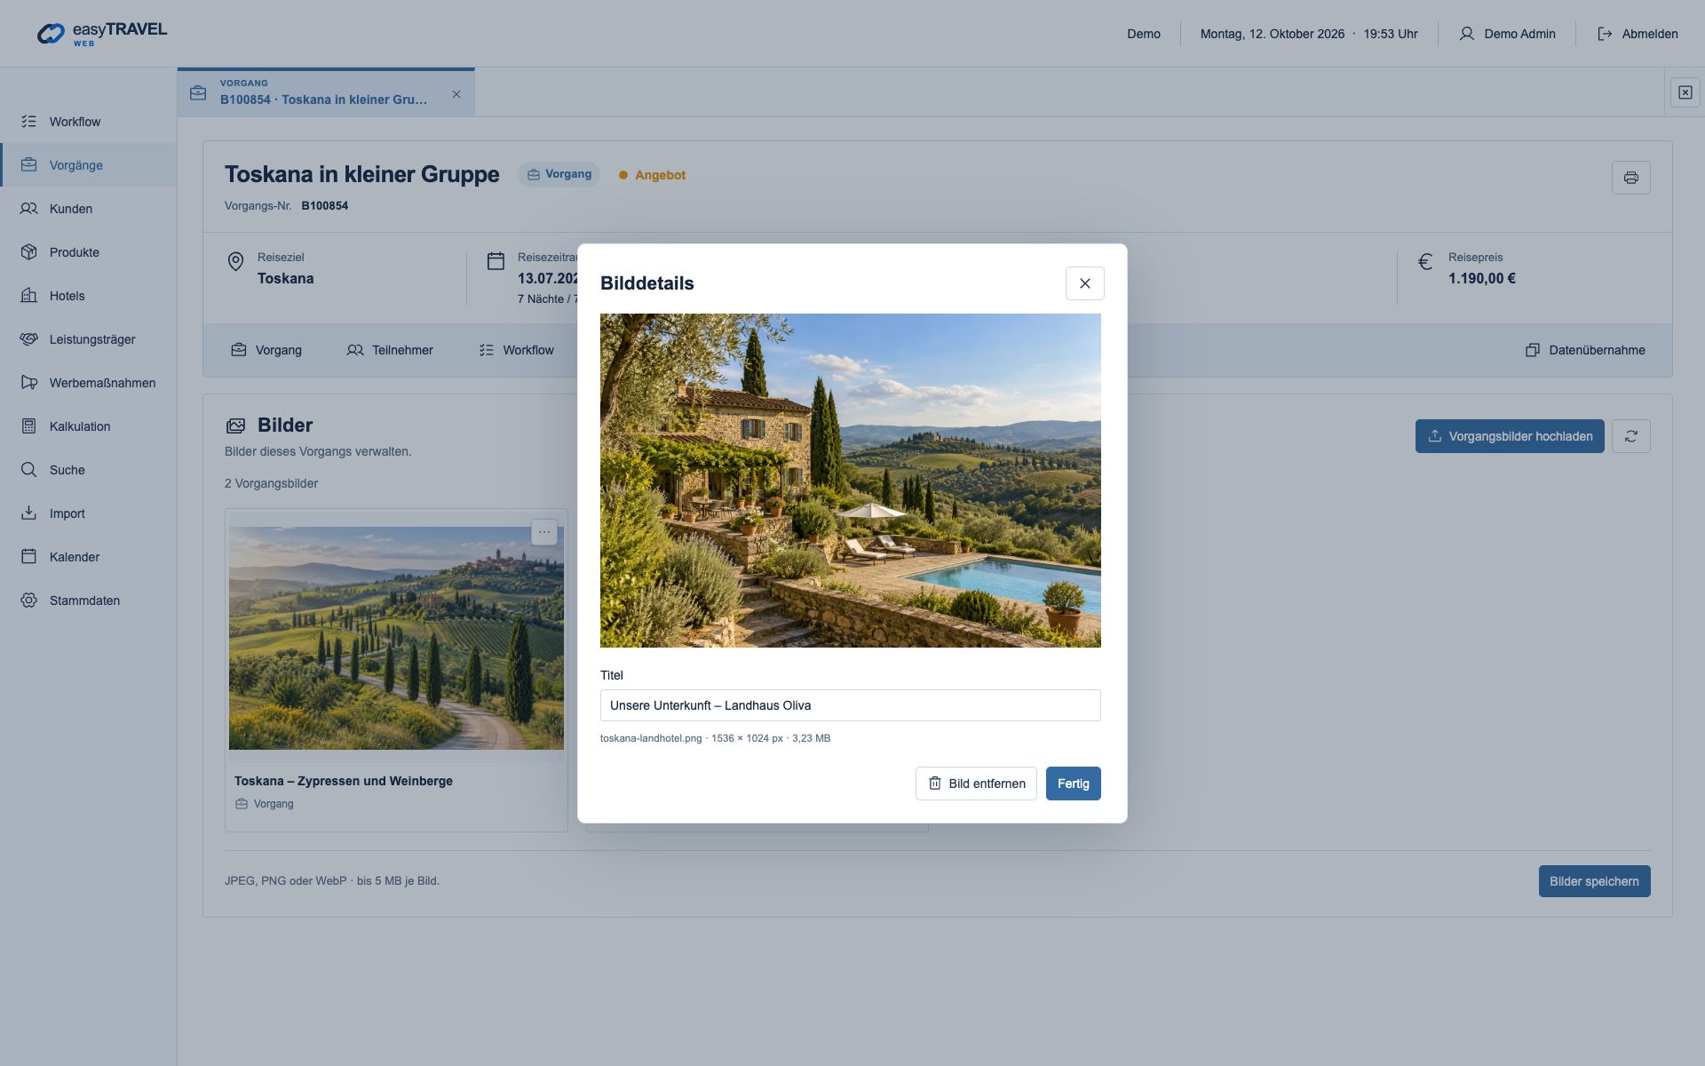
Task: Click the close-all-tabs icon at top right
Action: coord(1685,92)
